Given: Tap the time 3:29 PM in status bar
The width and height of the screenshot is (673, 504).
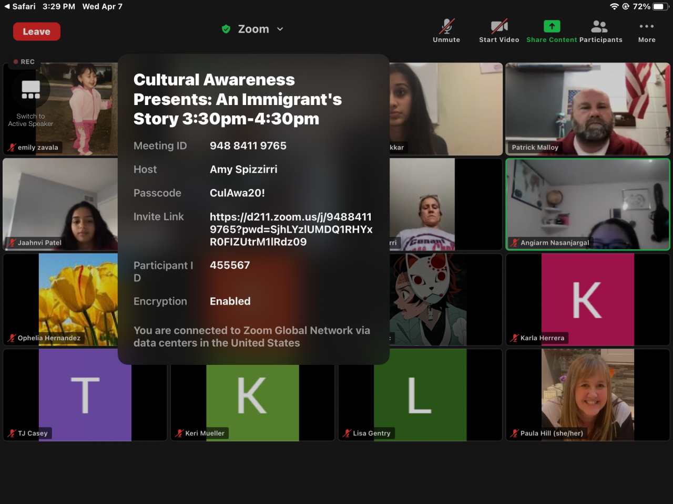Looking at the screenshot, I should pos(59,6).
